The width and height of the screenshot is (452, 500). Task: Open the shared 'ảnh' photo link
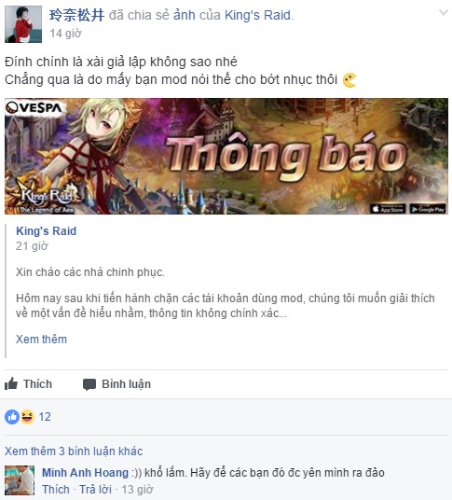click(185, 15)
